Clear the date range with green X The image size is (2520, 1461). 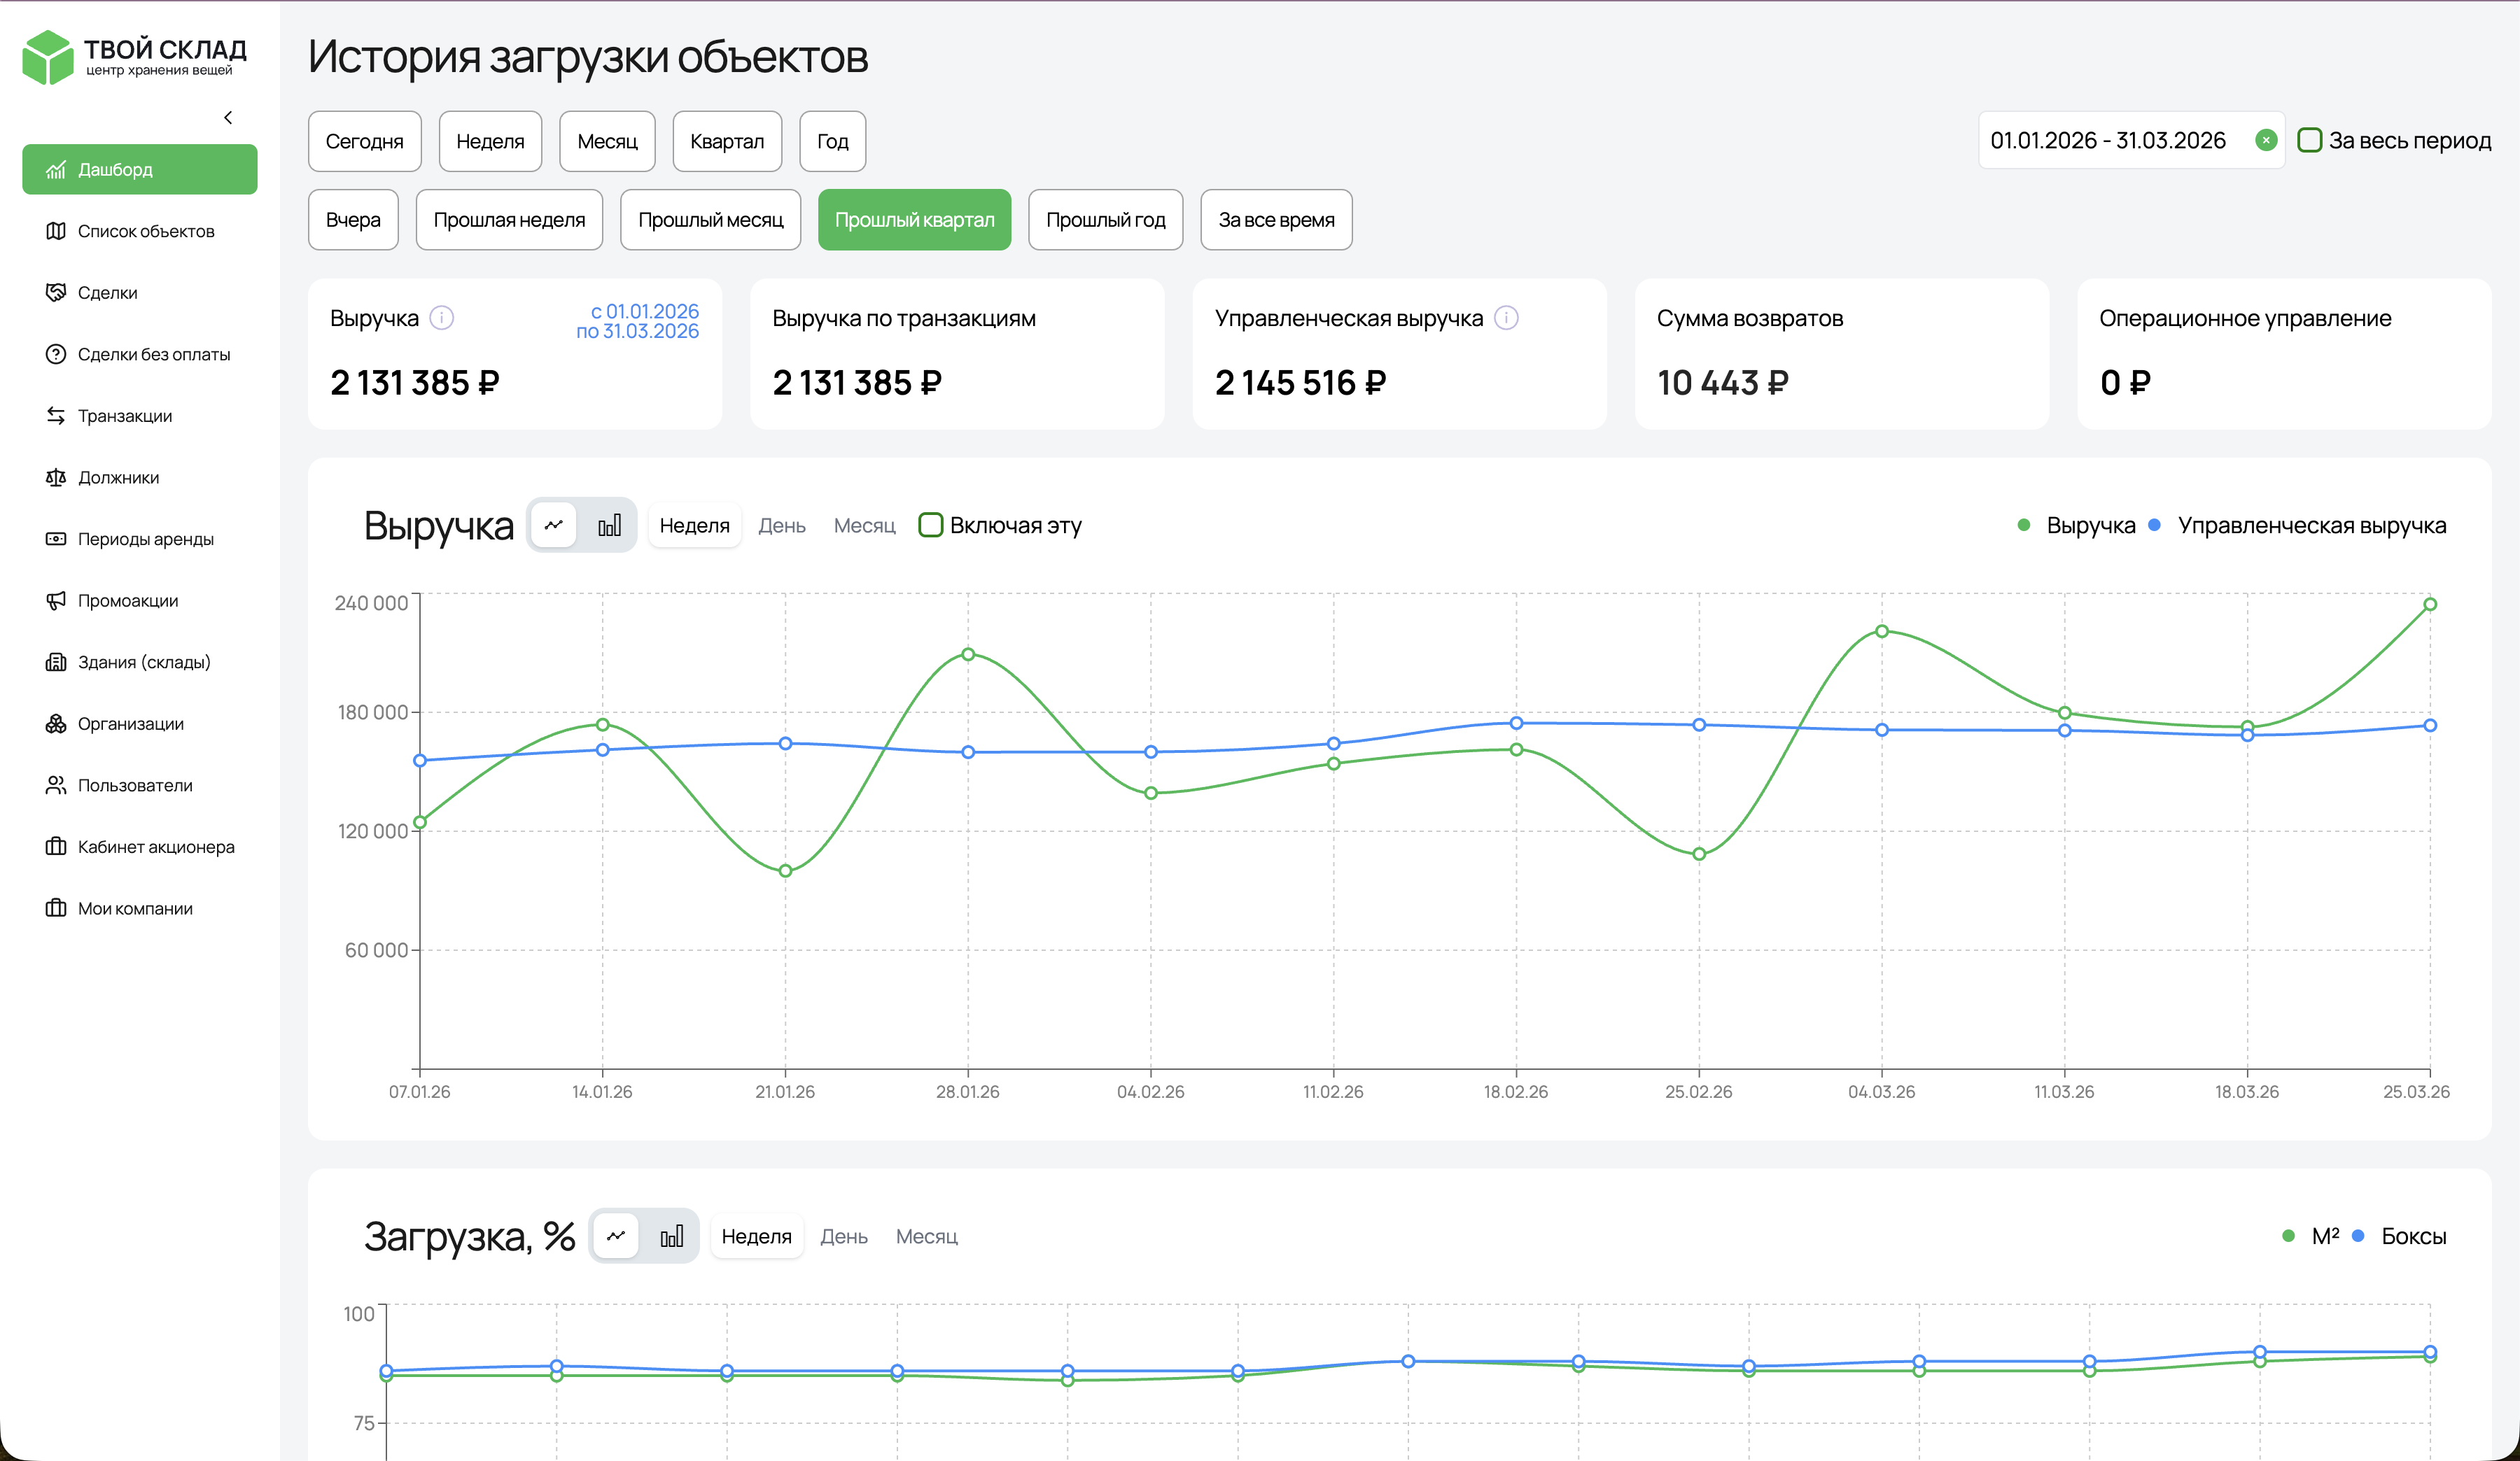tap(2266, 140)
